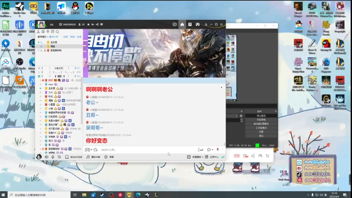Click the gear icon in OBS transitions panel
Viewport: 352px width, 198px height.
(241, 116)
